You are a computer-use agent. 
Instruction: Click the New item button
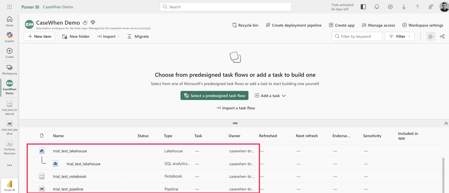coord(39,36)
